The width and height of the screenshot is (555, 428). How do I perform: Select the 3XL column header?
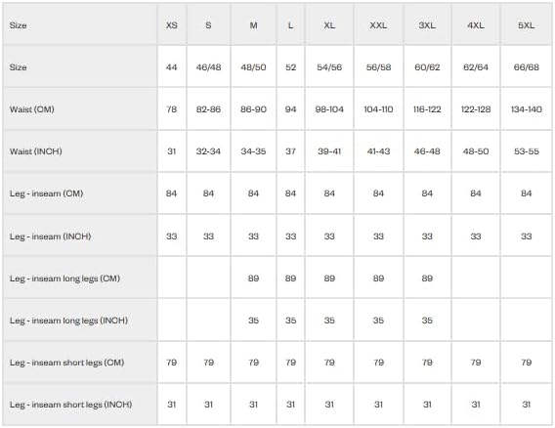pos(427,25)
